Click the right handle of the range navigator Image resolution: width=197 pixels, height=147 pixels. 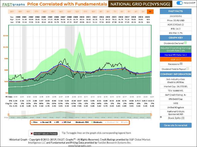(151, 114)
